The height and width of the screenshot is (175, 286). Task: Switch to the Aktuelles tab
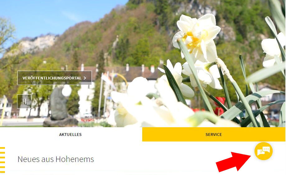(x=70, y=134)
